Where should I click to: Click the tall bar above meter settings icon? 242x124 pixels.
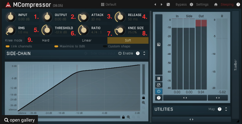click(x=159, y=45)
